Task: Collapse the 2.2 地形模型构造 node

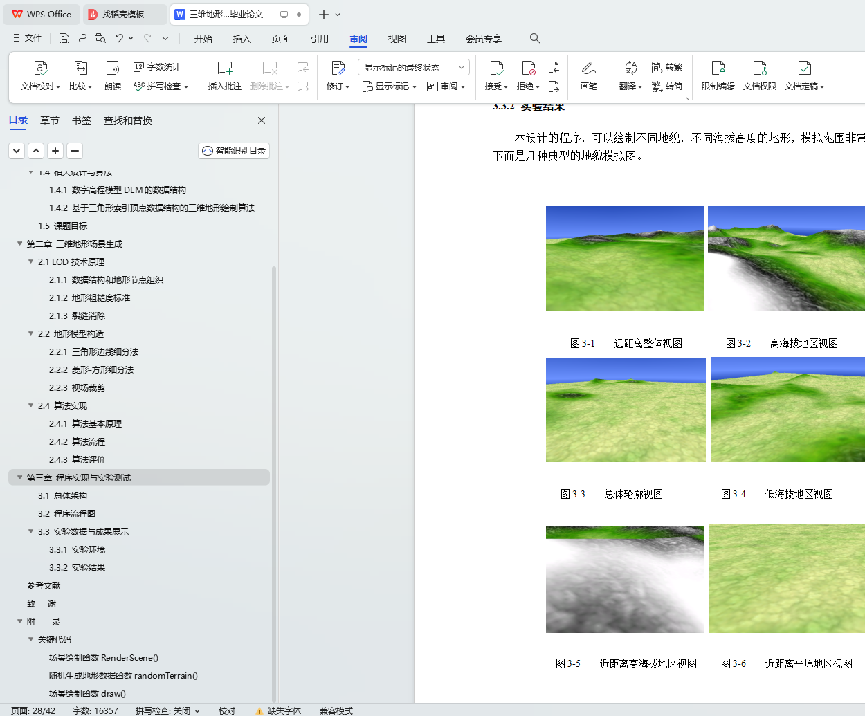Action: (x=30, y=333)
